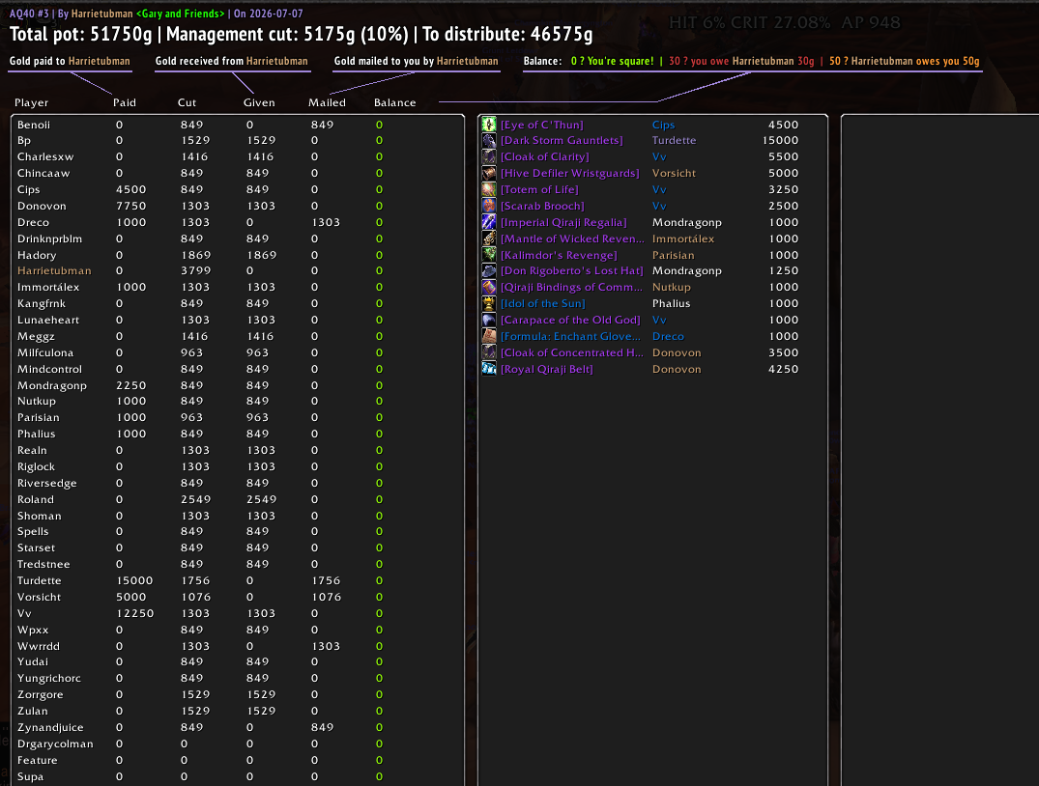The width and height of the screenshot is (1039, 786).
Task: Click the Totem of Life item icon
Action: pos(489,189)
